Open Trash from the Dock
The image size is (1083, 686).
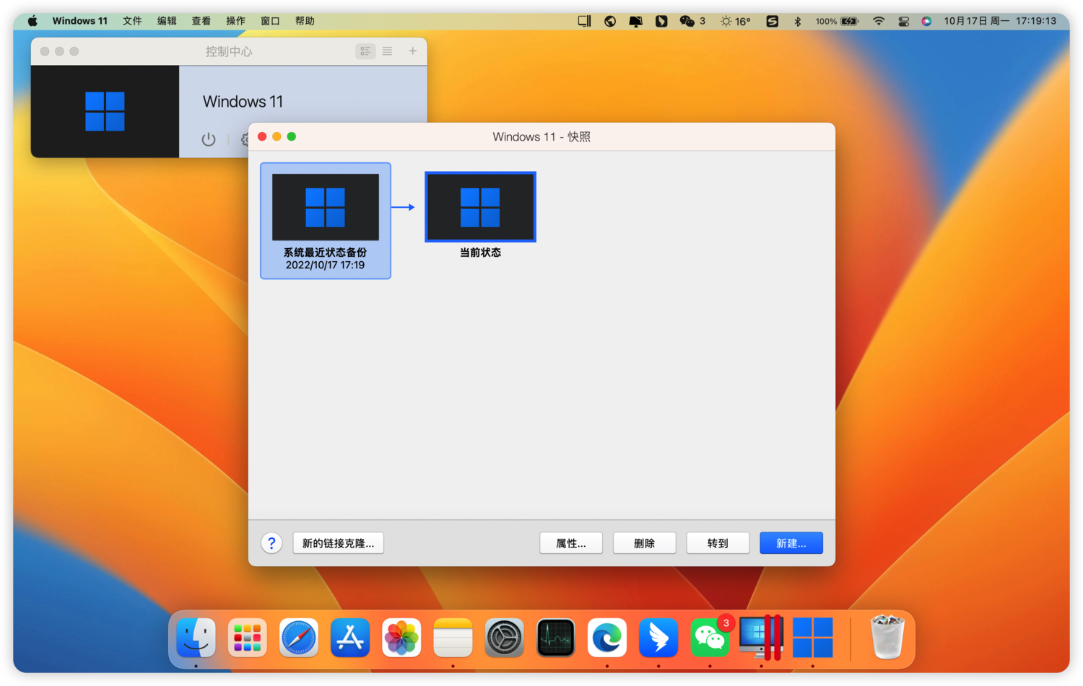[x=887, y=638]
